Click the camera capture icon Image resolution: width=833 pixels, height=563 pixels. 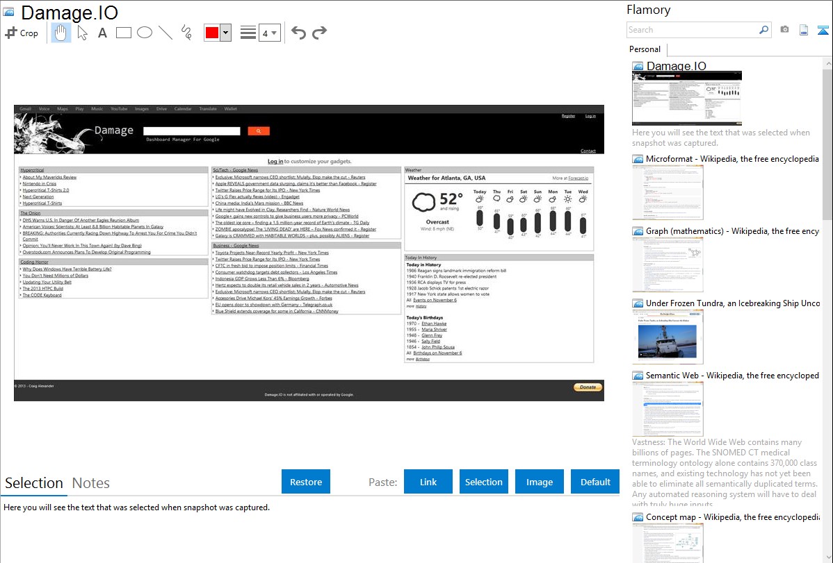pyautogui.click(x=784, y=30)
